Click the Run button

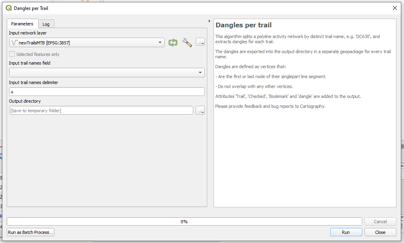(x=346, y=232)
